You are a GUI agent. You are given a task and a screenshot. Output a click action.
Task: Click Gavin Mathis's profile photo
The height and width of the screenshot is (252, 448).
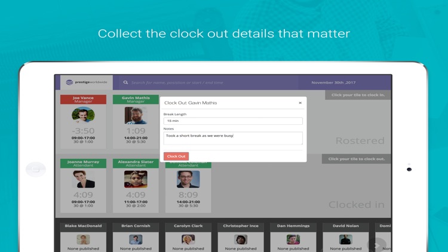coord(136,115)
